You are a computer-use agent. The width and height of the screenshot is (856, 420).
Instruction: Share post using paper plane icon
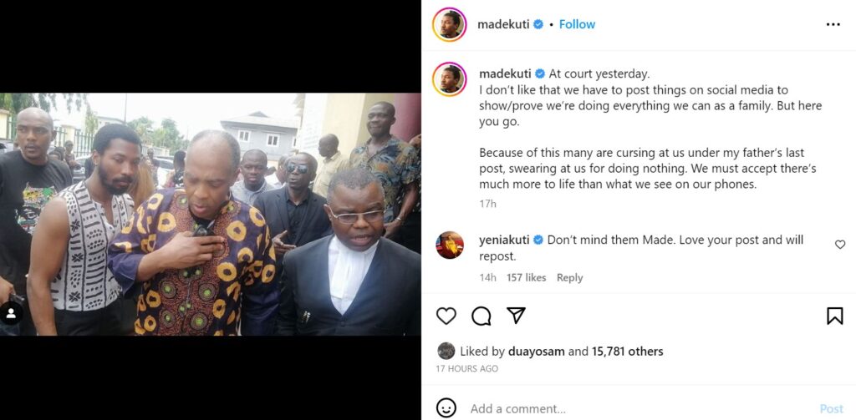click(517, 316)
